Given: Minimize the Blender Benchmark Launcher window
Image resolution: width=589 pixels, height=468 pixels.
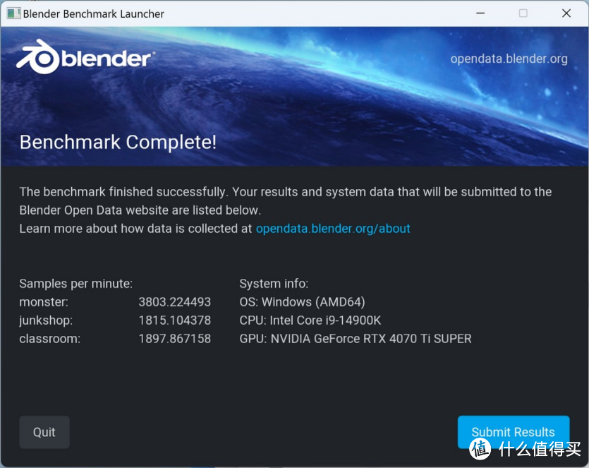Looking at the screenshot, I should pyautogui.click(x=480, y=13).
